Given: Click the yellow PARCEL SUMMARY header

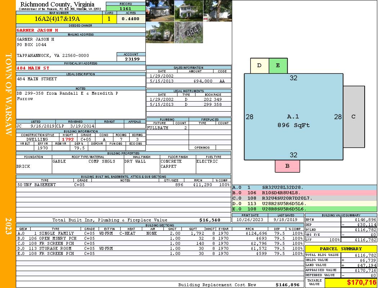Looking at the screenshot, I should pos(341,249).
